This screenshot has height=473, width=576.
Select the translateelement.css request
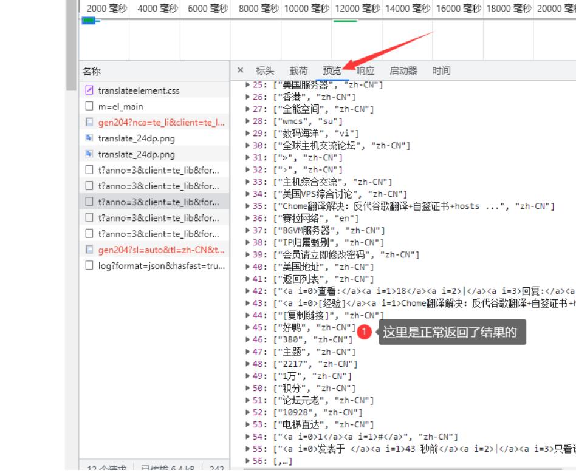pos(154,90)
